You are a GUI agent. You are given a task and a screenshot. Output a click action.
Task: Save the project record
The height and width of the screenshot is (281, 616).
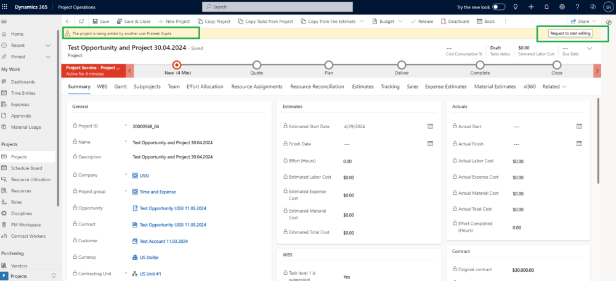(x=101, y=22)
